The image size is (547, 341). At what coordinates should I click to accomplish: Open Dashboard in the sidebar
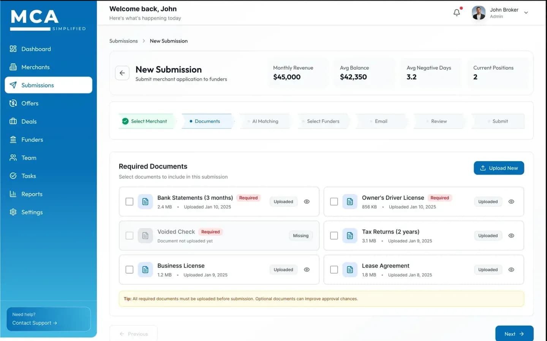coord(49,49)
